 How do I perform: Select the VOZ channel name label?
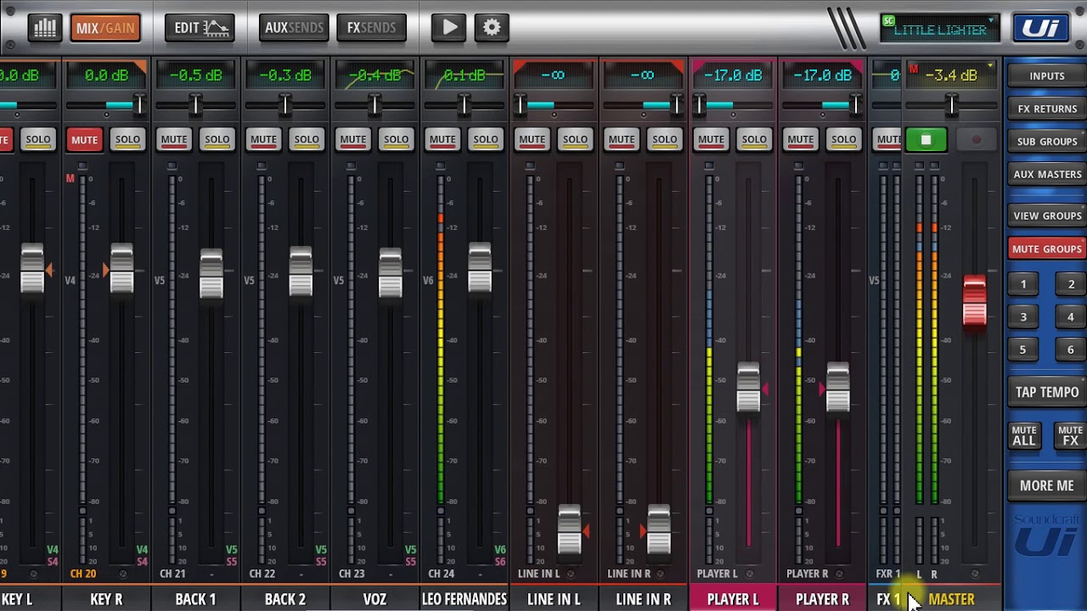375,599
